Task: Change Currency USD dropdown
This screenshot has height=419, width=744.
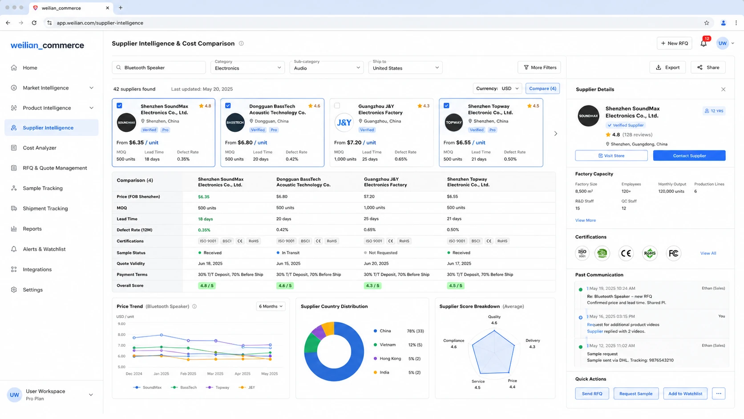Action: [497, 89]
